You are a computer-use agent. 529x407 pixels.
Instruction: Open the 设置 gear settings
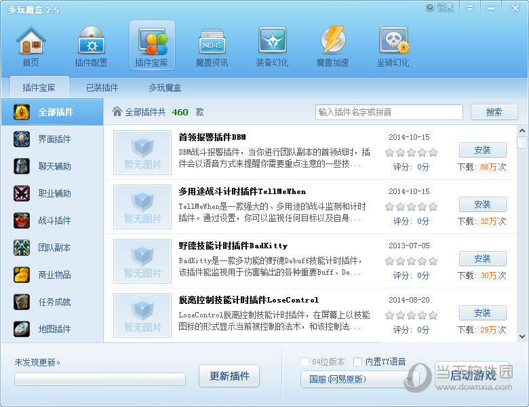tap(439, 7)
